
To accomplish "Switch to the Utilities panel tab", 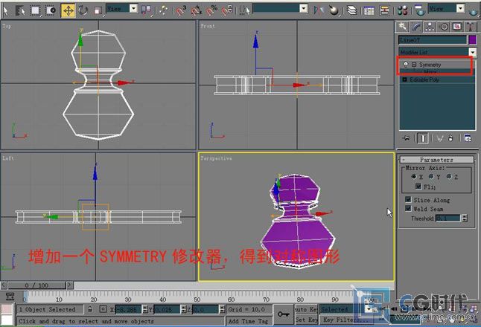I will tap(471, 27).
